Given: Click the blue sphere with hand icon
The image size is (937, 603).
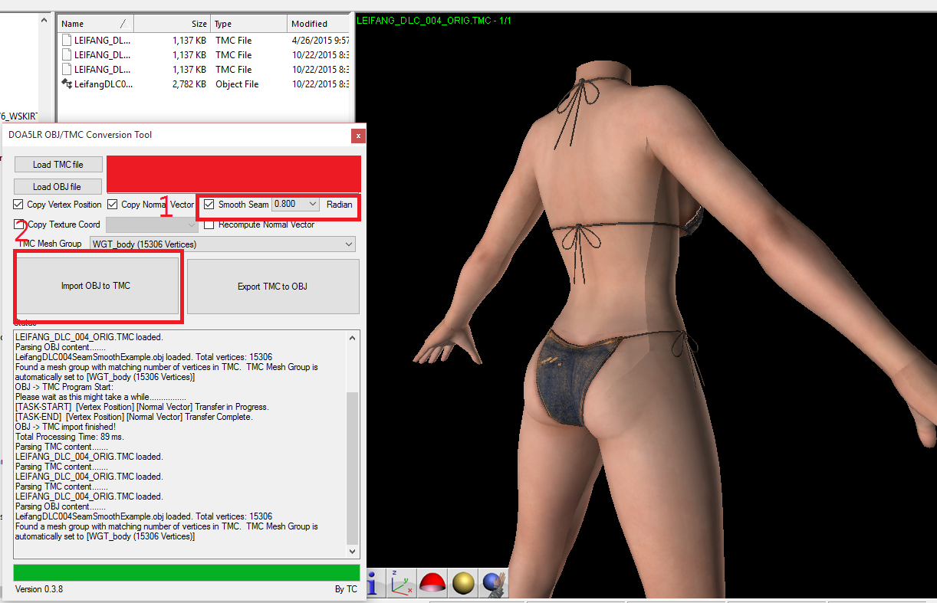Looking at the screenshot, I should [x=492, y=584].
